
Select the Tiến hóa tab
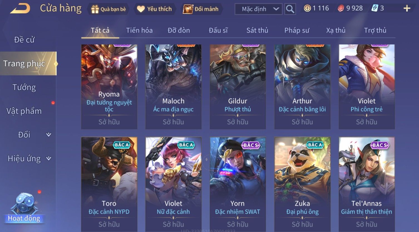tap(139, 30)
